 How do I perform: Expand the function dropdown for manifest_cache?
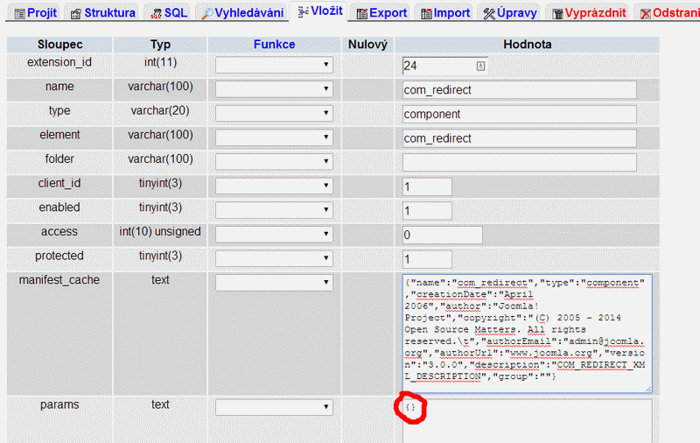274,282
